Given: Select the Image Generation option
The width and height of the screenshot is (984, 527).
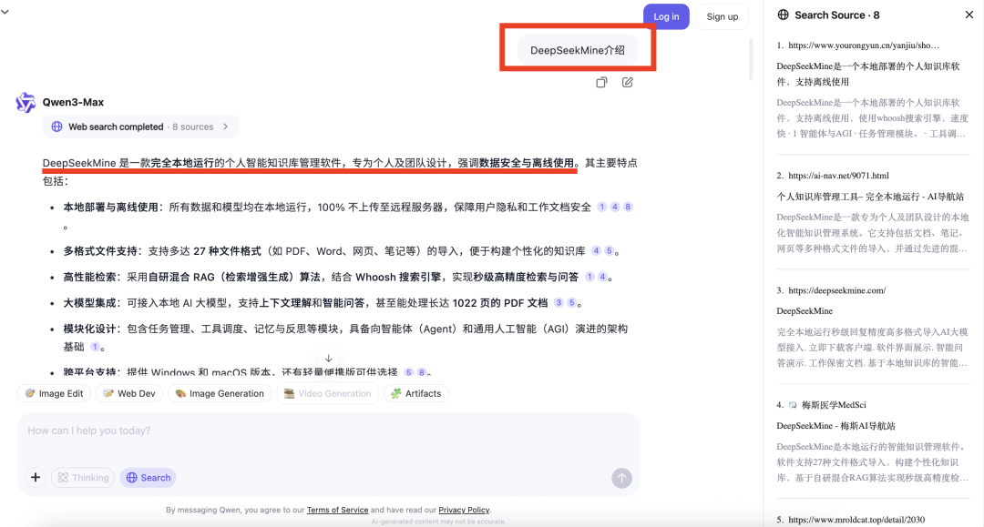Looking at the screenshot, I should pos(220,393).
